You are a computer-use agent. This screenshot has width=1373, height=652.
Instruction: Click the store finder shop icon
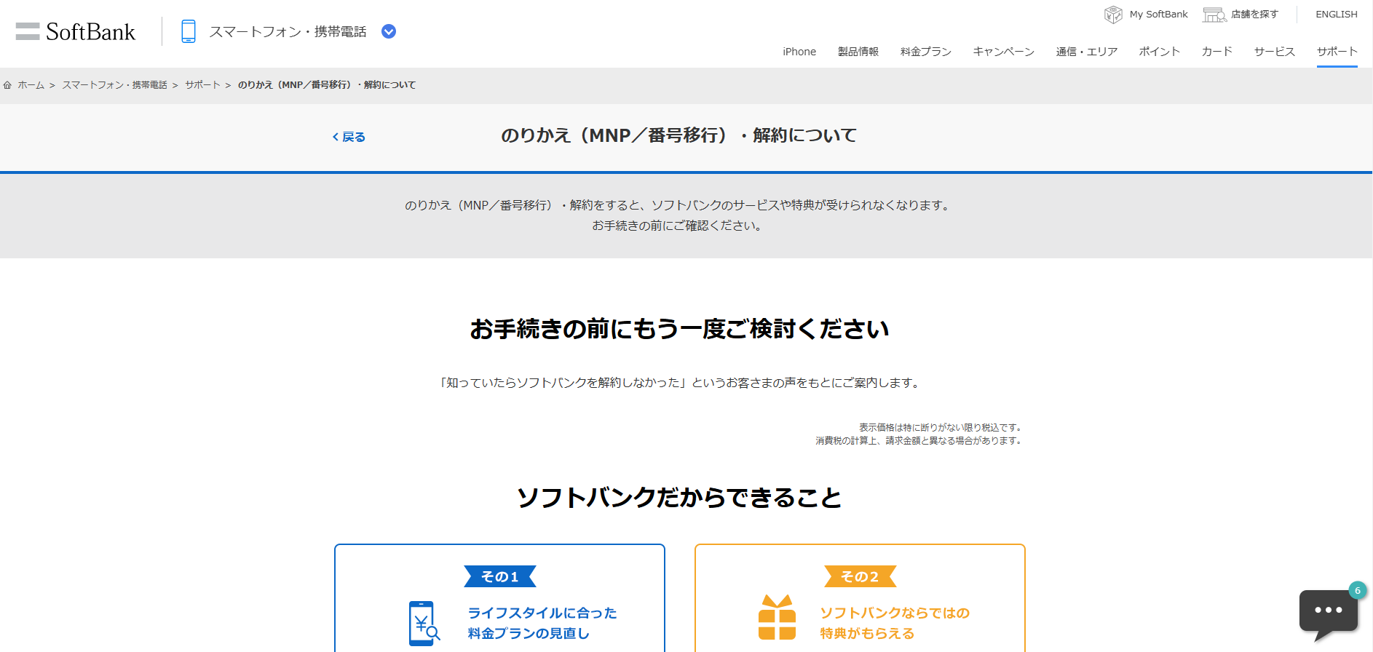click(x=1214, y=14)
